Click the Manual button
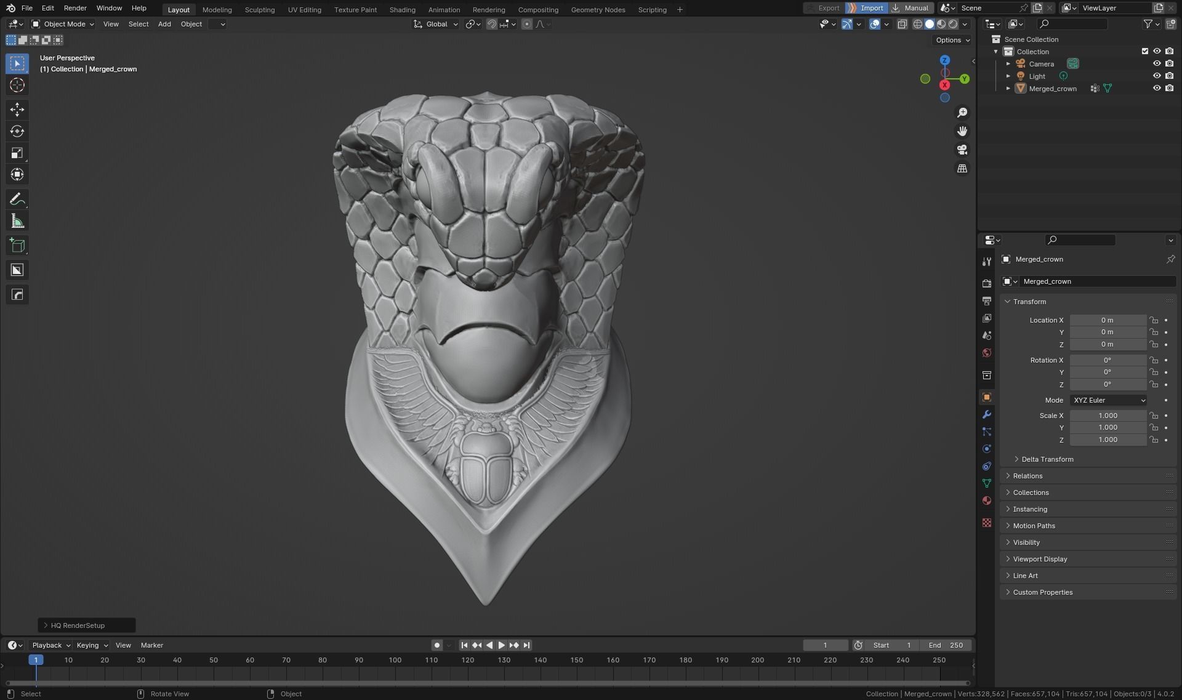The width and height of the screenshot is (1182, 700). click(x=911, y=8)
